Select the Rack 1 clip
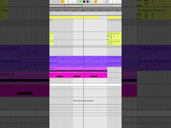The width and height of the screenshot is (171, 128). point(78,75)
